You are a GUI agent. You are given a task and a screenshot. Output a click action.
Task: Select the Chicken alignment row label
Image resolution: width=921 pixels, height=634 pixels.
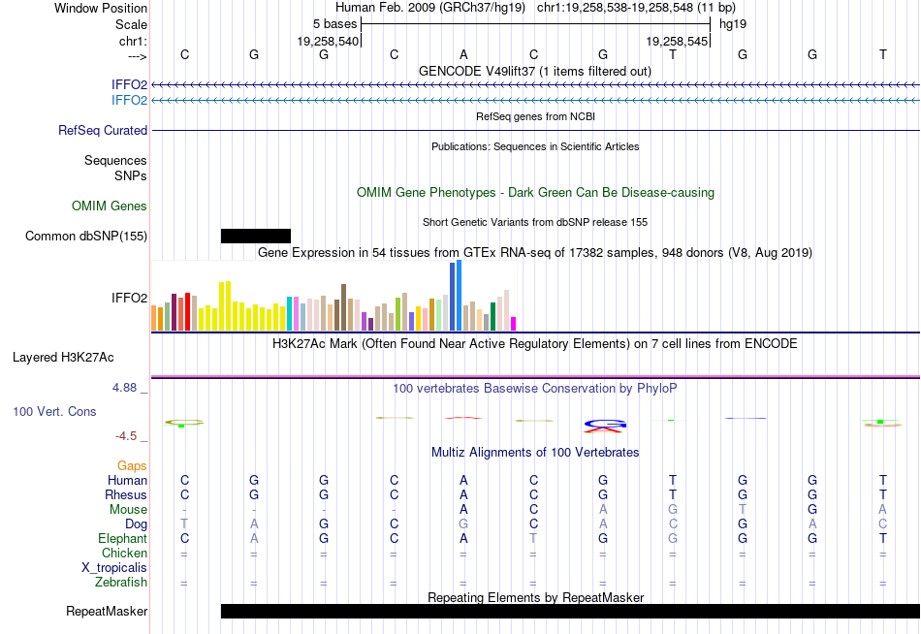point(124,553)
